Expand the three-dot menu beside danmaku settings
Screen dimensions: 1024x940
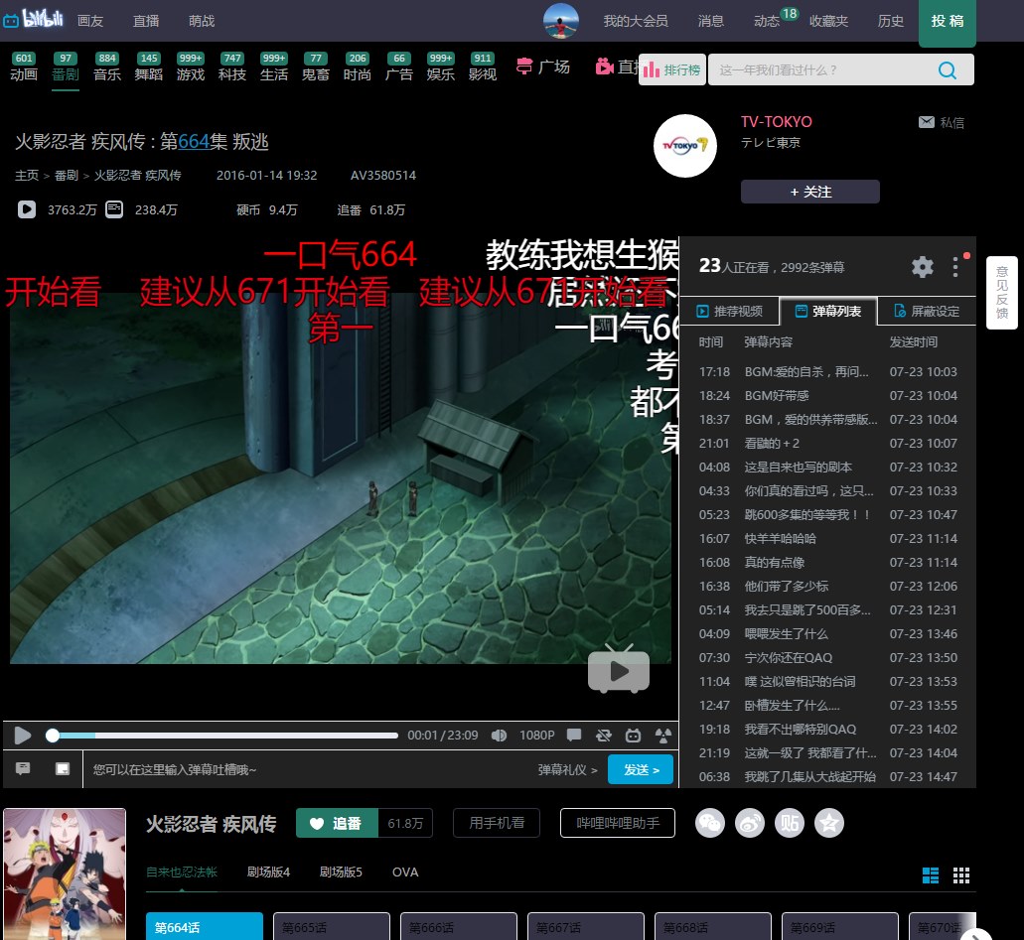tap(956, 267)
